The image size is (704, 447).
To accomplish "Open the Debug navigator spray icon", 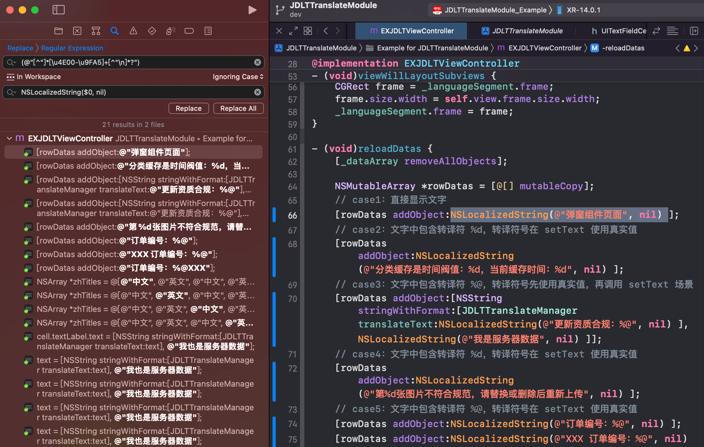I will pos(171,31).
